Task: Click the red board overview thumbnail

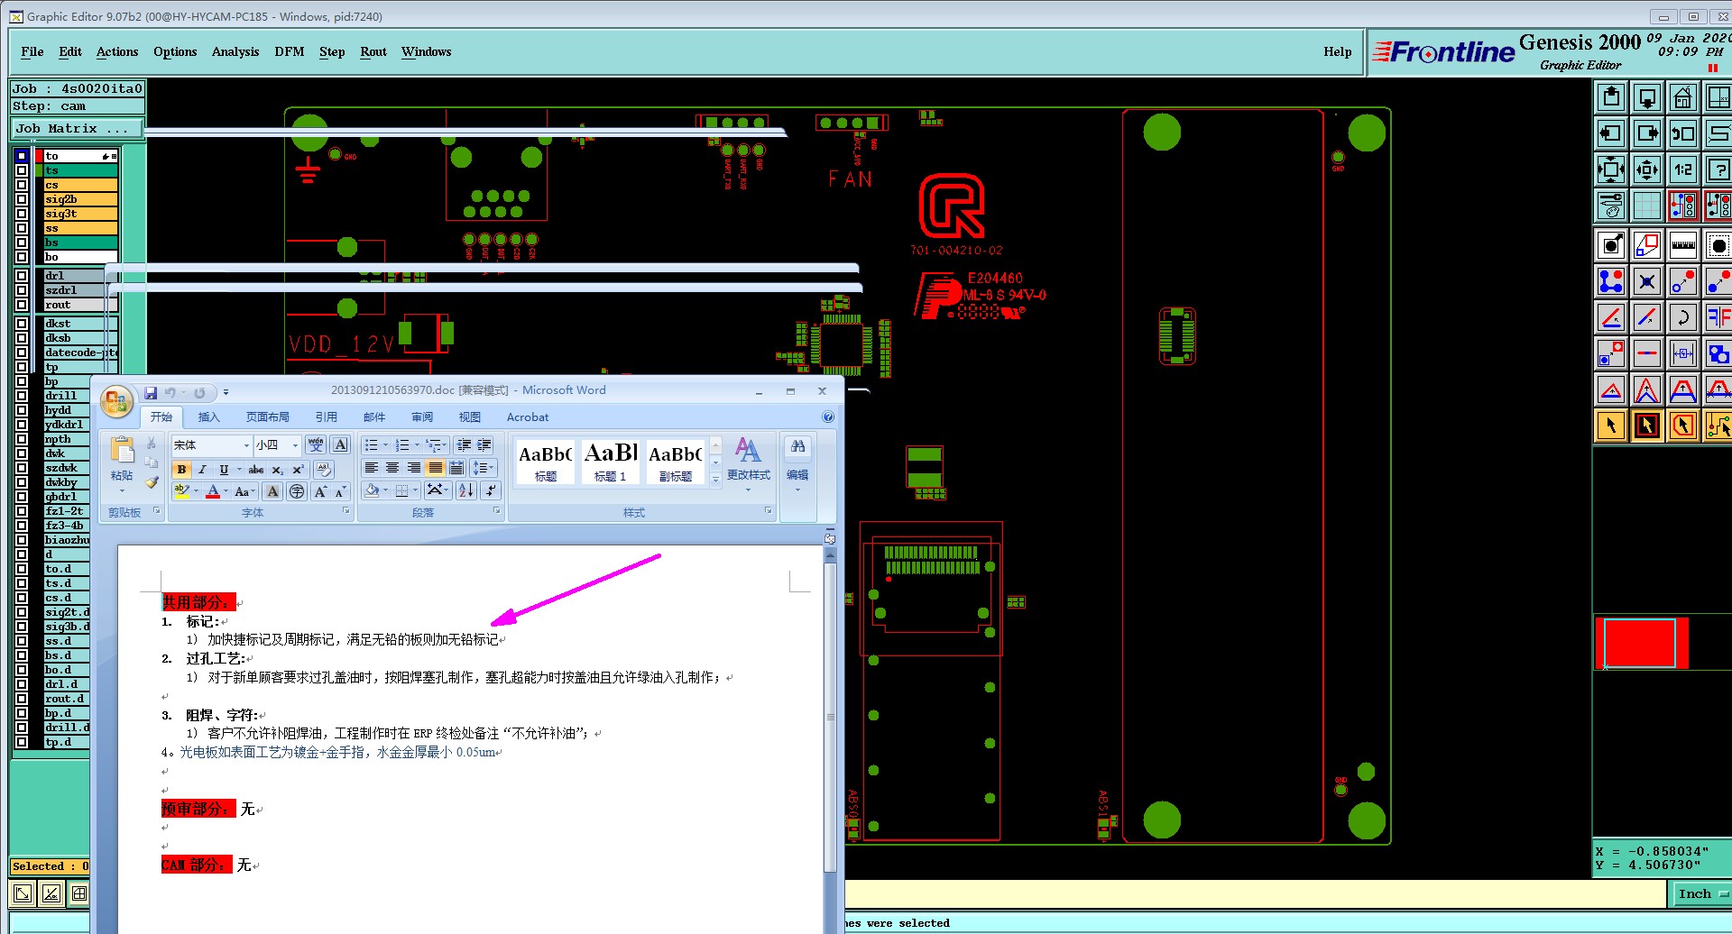Action: [1640, 643]
